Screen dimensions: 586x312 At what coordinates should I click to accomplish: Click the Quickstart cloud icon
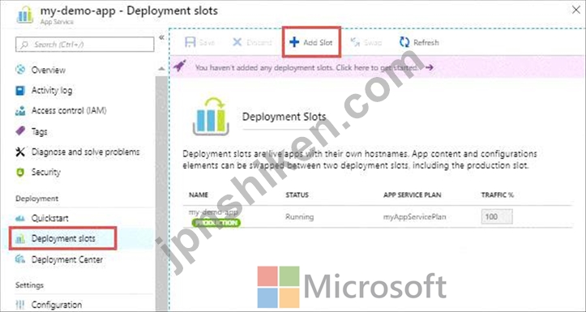[x=20, y=218]
